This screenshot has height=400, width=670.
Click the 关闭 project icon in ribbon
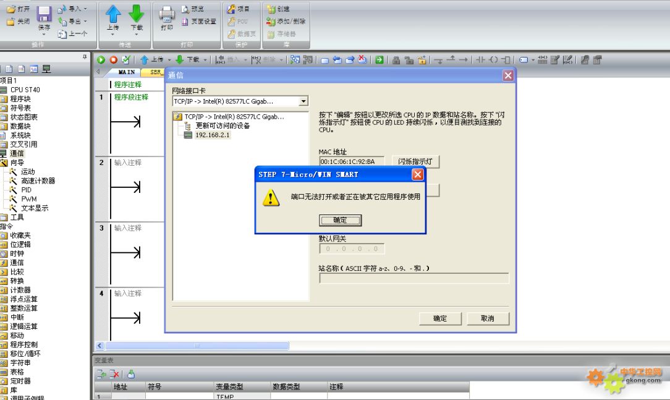(x=11, y=22)
